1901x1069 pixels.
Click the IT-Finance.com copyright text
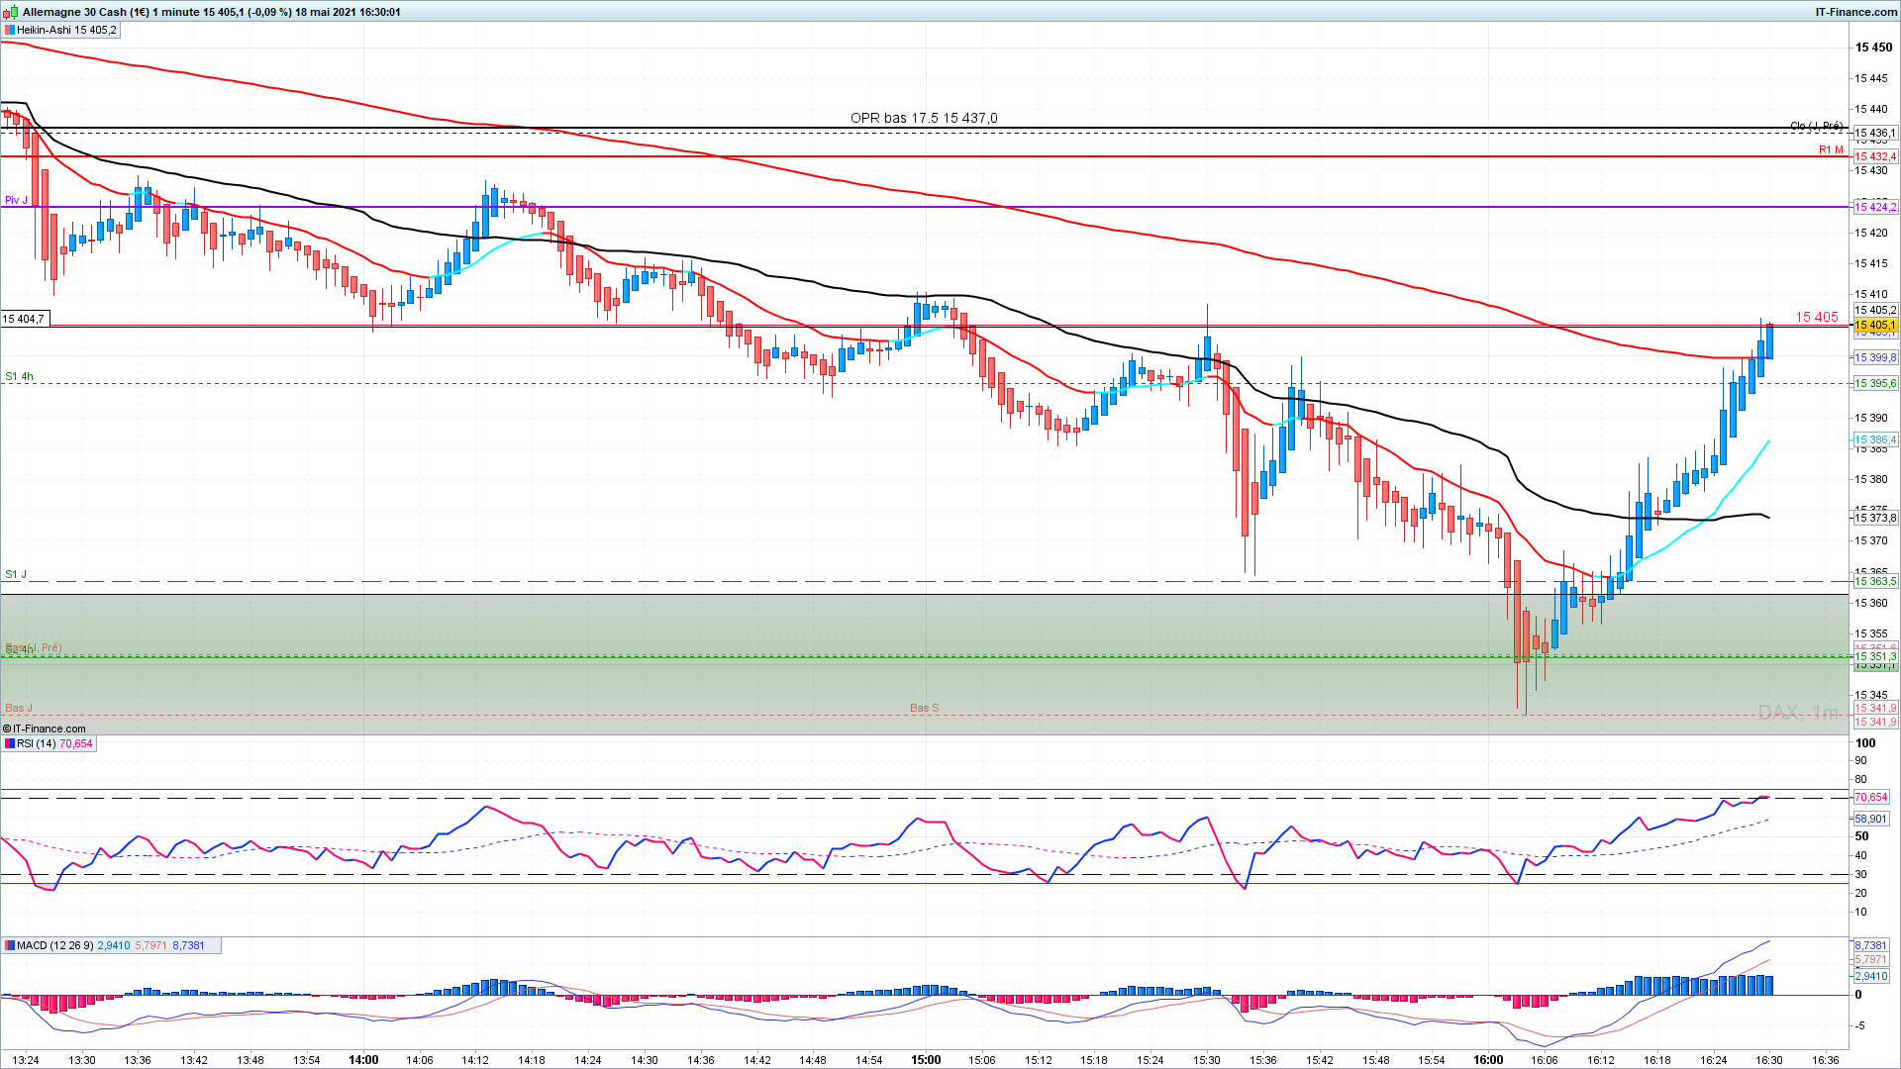[44, 729]
